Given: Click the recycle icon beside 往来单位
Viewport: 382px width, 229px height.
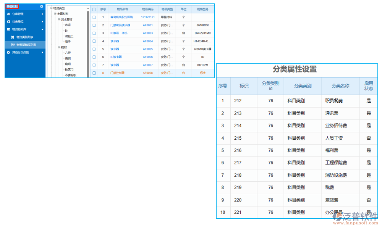Looking at the screenshot, I should (x=8, y=22).
